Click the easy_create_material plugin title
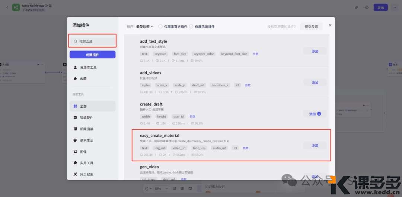 pyautogui.click(x=159, y=136)
